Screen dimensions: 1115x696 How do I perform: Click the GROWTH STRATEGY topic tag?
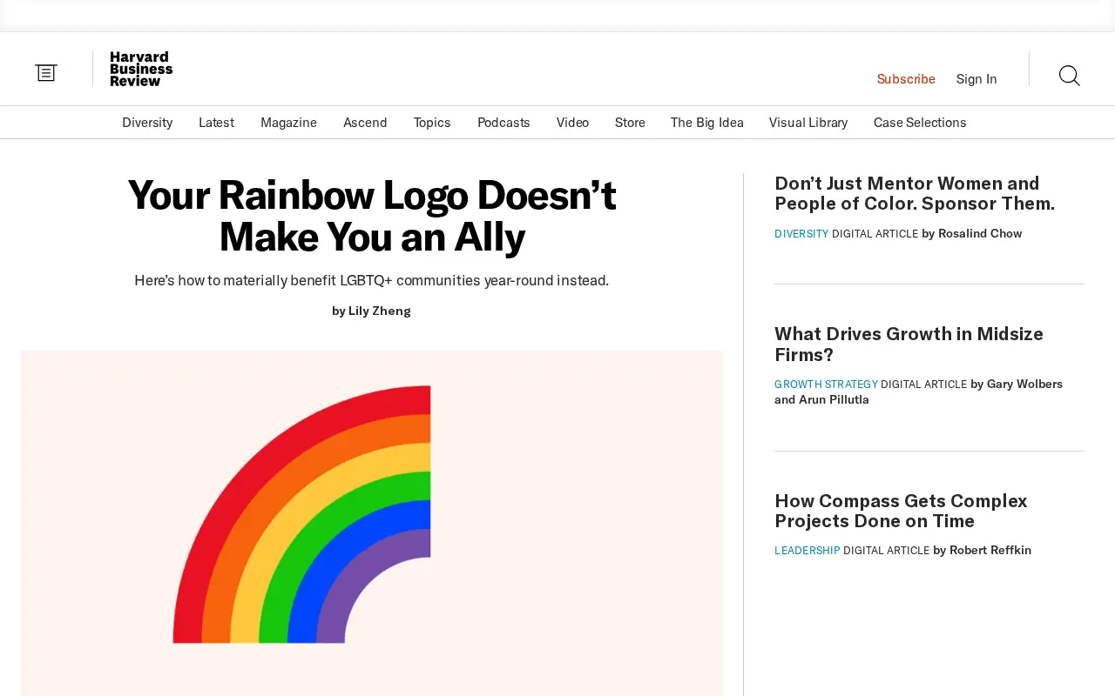(826, 384)
